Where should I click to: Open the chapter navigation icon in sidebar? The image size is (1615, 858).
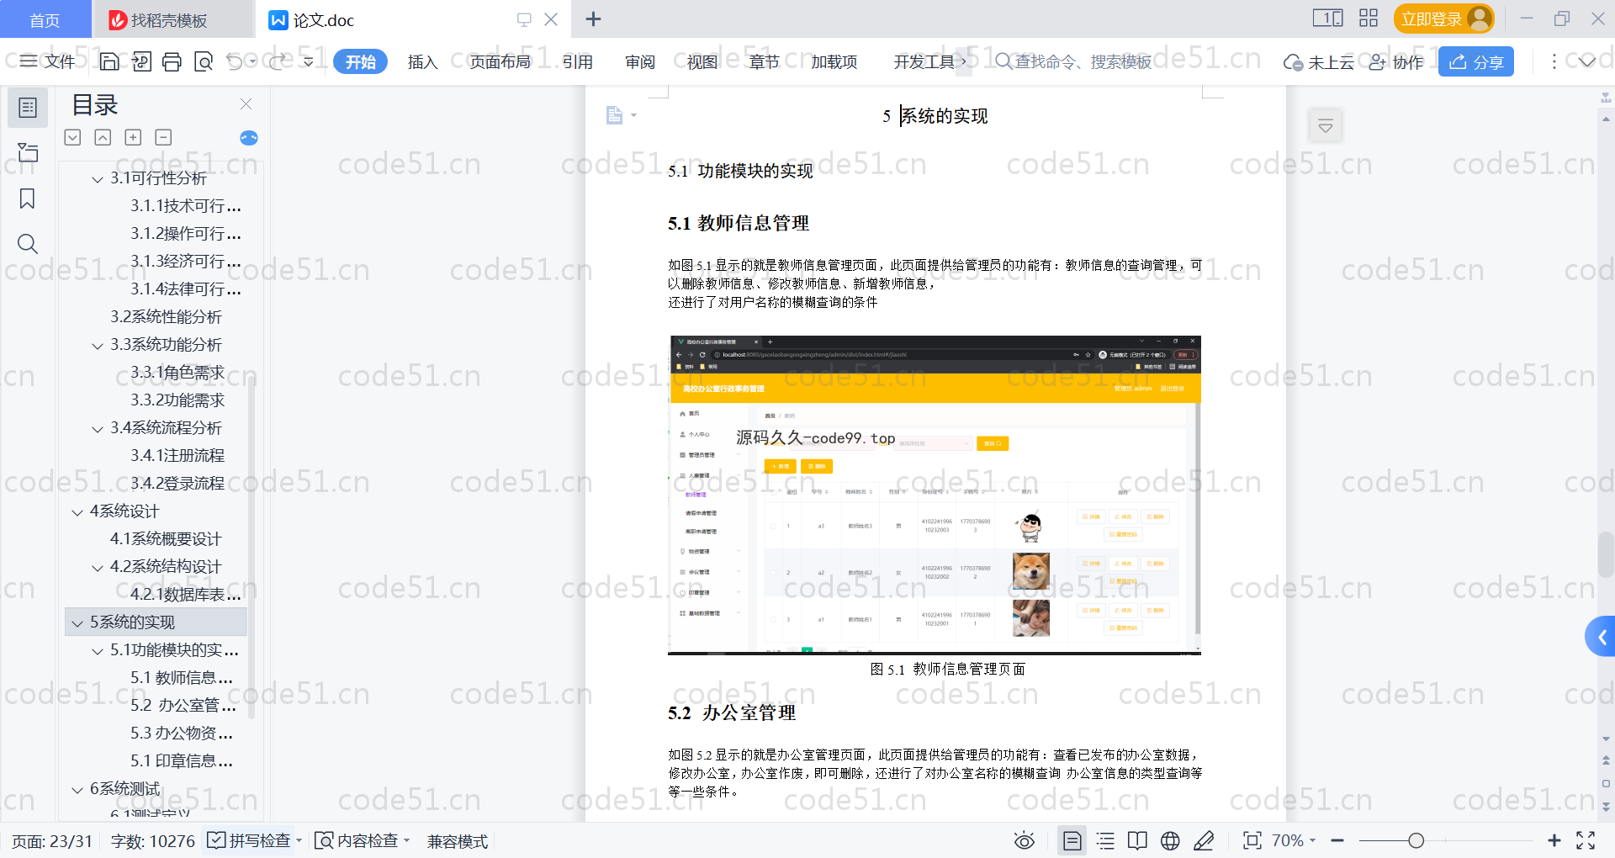(28, 152)
